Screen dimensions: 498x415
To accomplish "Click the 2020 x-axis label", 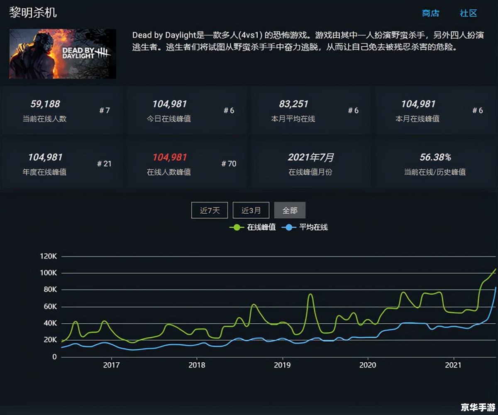I will point(368,365).
